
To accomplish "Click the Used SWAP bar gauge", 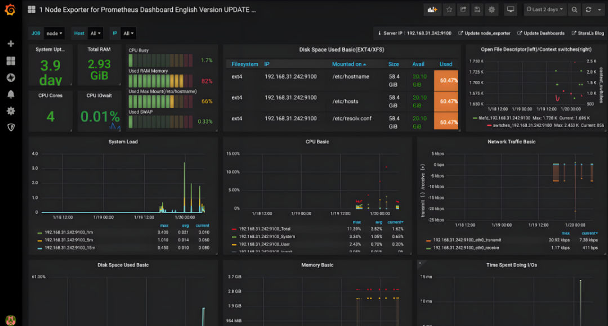I will click(x=160, y=121).
